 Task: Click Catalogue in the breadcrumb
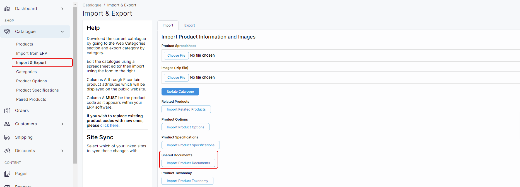point(92,5)
